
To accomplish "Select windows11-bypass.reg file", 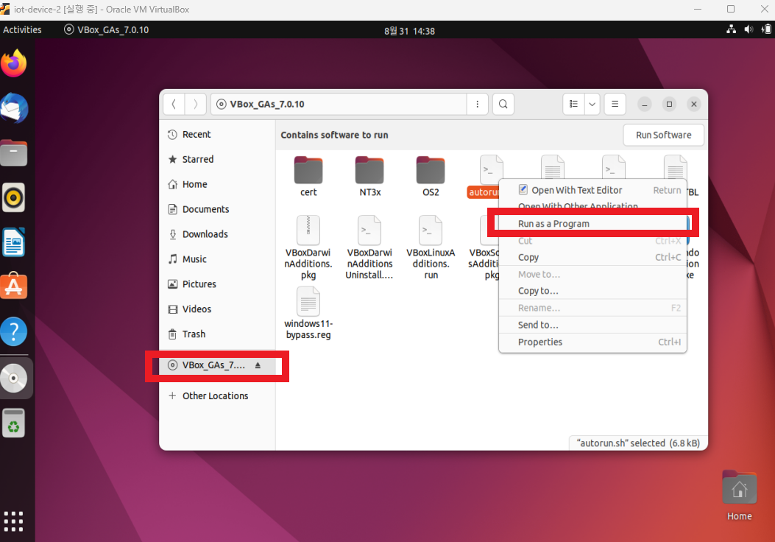I will [308, 313].
